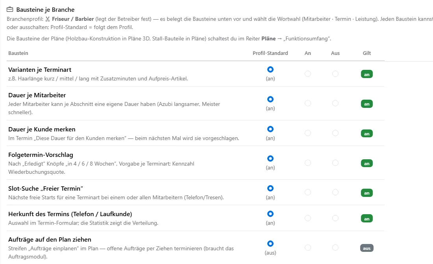This screenshot has width=433, height=264.
Task: Select Profil-Standard radio for Slot-Suche „Freier Termin“
Action: (x=270, y=188)
